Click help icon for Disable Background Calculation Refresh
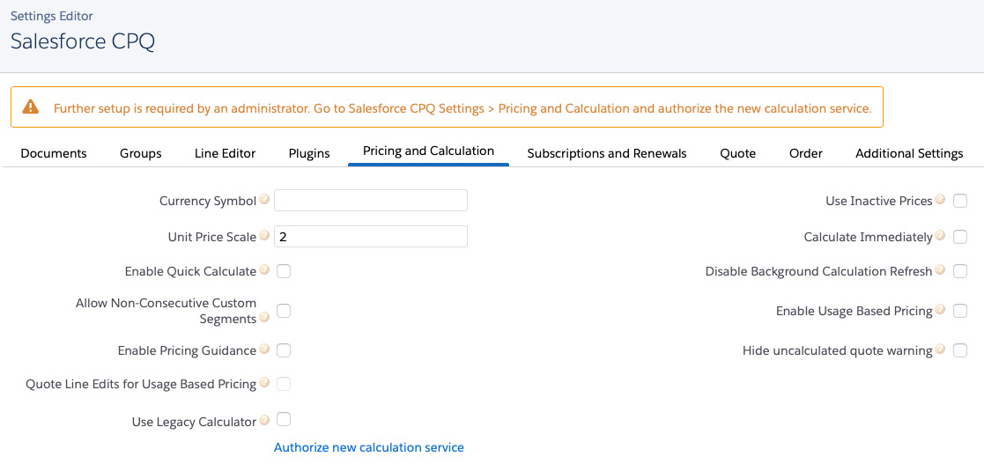 tap(939, 270)
